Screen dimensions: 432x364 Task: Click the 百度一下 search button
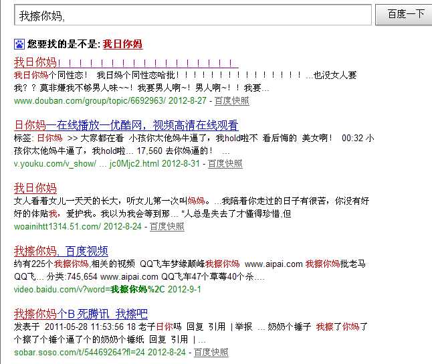pos(405,14)
